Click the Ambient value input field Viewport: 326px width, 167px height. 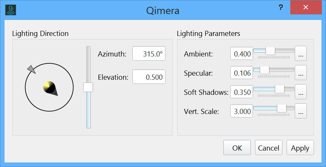[242, 54]
